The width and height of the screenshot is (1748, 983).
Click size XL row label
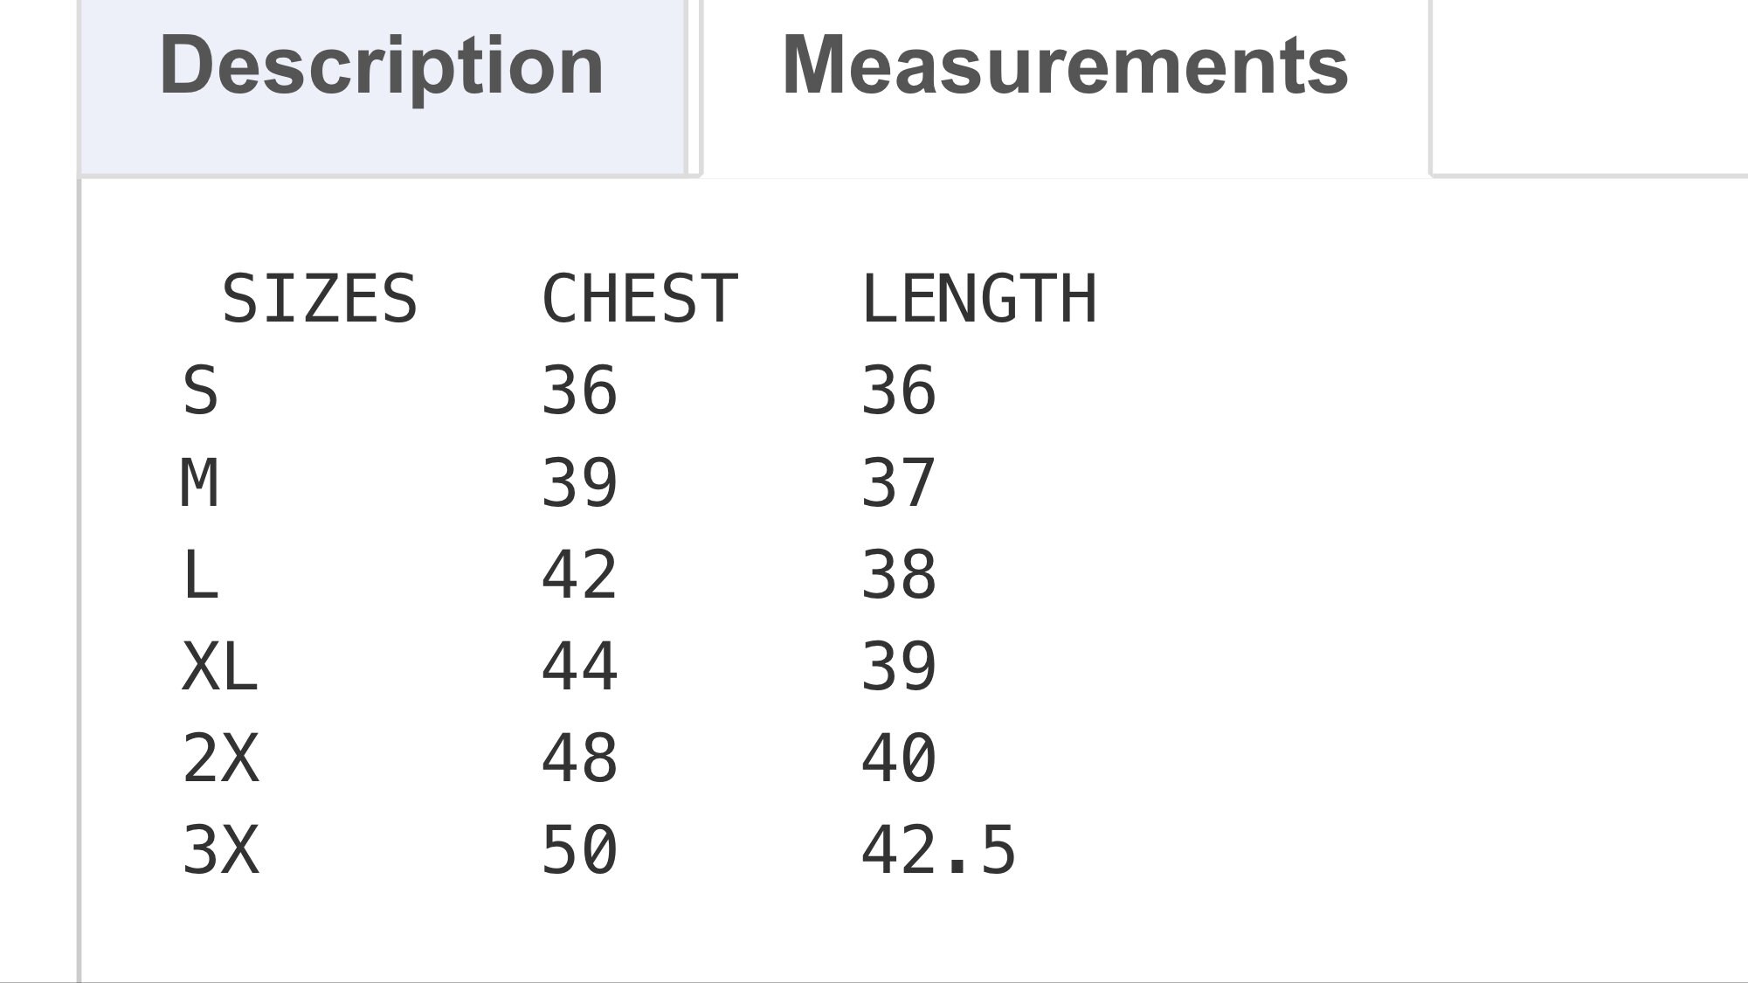click(220, 667)
